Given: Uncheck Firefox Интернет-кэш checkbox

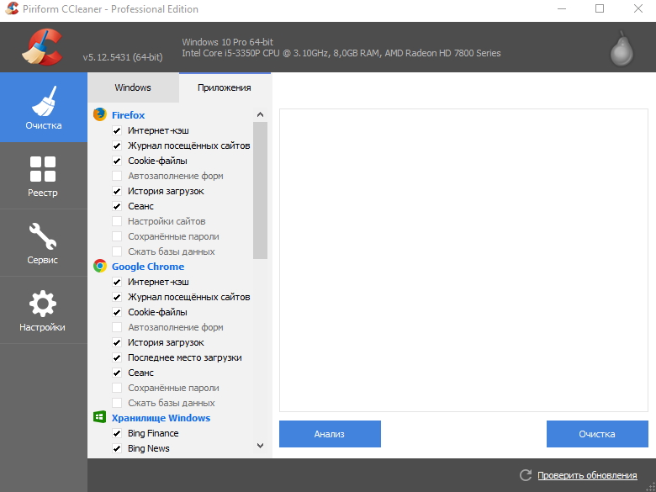Looking at the screenshot, I should pos(117,130).
